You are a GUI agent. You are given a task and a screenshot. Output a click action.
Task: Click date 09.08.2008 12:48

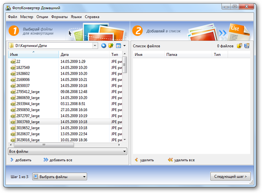point(74,92)
